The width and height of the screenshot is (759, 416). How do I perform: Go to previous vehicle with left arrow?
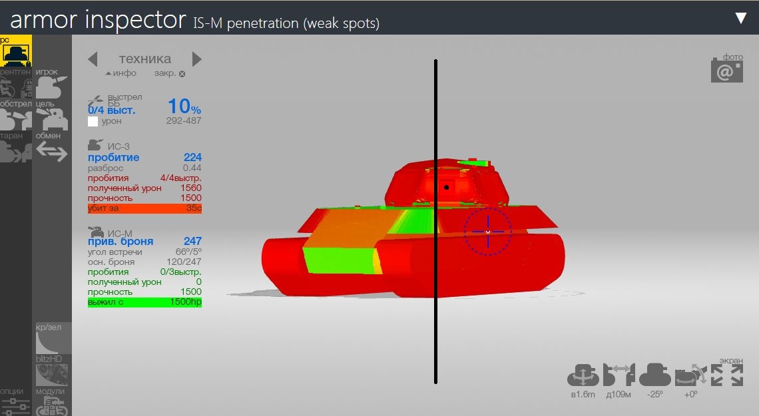[93, 59]
